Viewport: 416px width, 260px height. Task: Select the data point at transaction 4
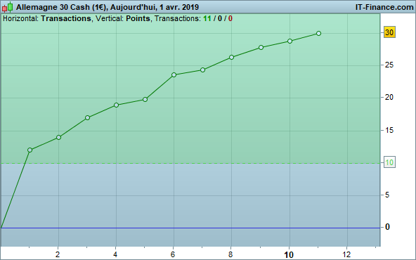[116, 105]
